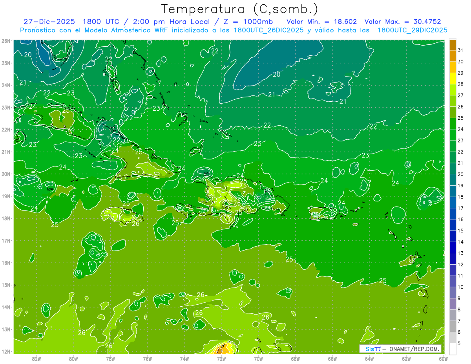This screenshot has height=364, width=471.
Task: Click the "76W" longitude label
Action: coord(147,359)
